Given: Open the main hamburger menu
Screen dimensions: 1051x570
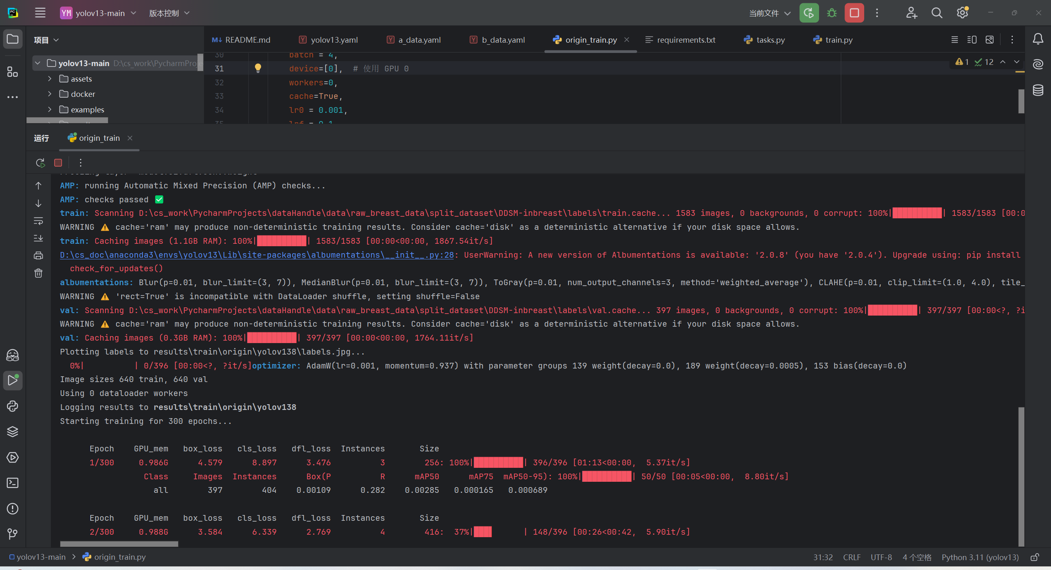Looking at the screenshot, I should tap(40, 13).
